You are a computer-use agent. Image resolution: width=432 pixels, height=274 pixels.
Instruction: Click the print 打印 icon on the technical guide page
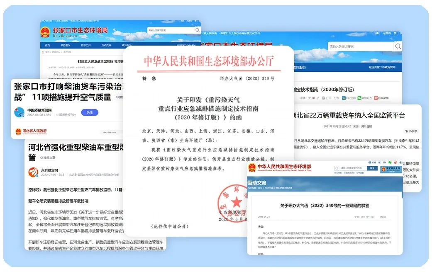click(x=323, y=98)
